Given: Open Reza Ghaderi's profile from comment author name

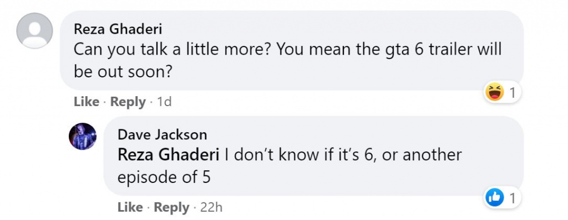Looking at the screenshot, I should pyautogui.click(x=118, y=29).
